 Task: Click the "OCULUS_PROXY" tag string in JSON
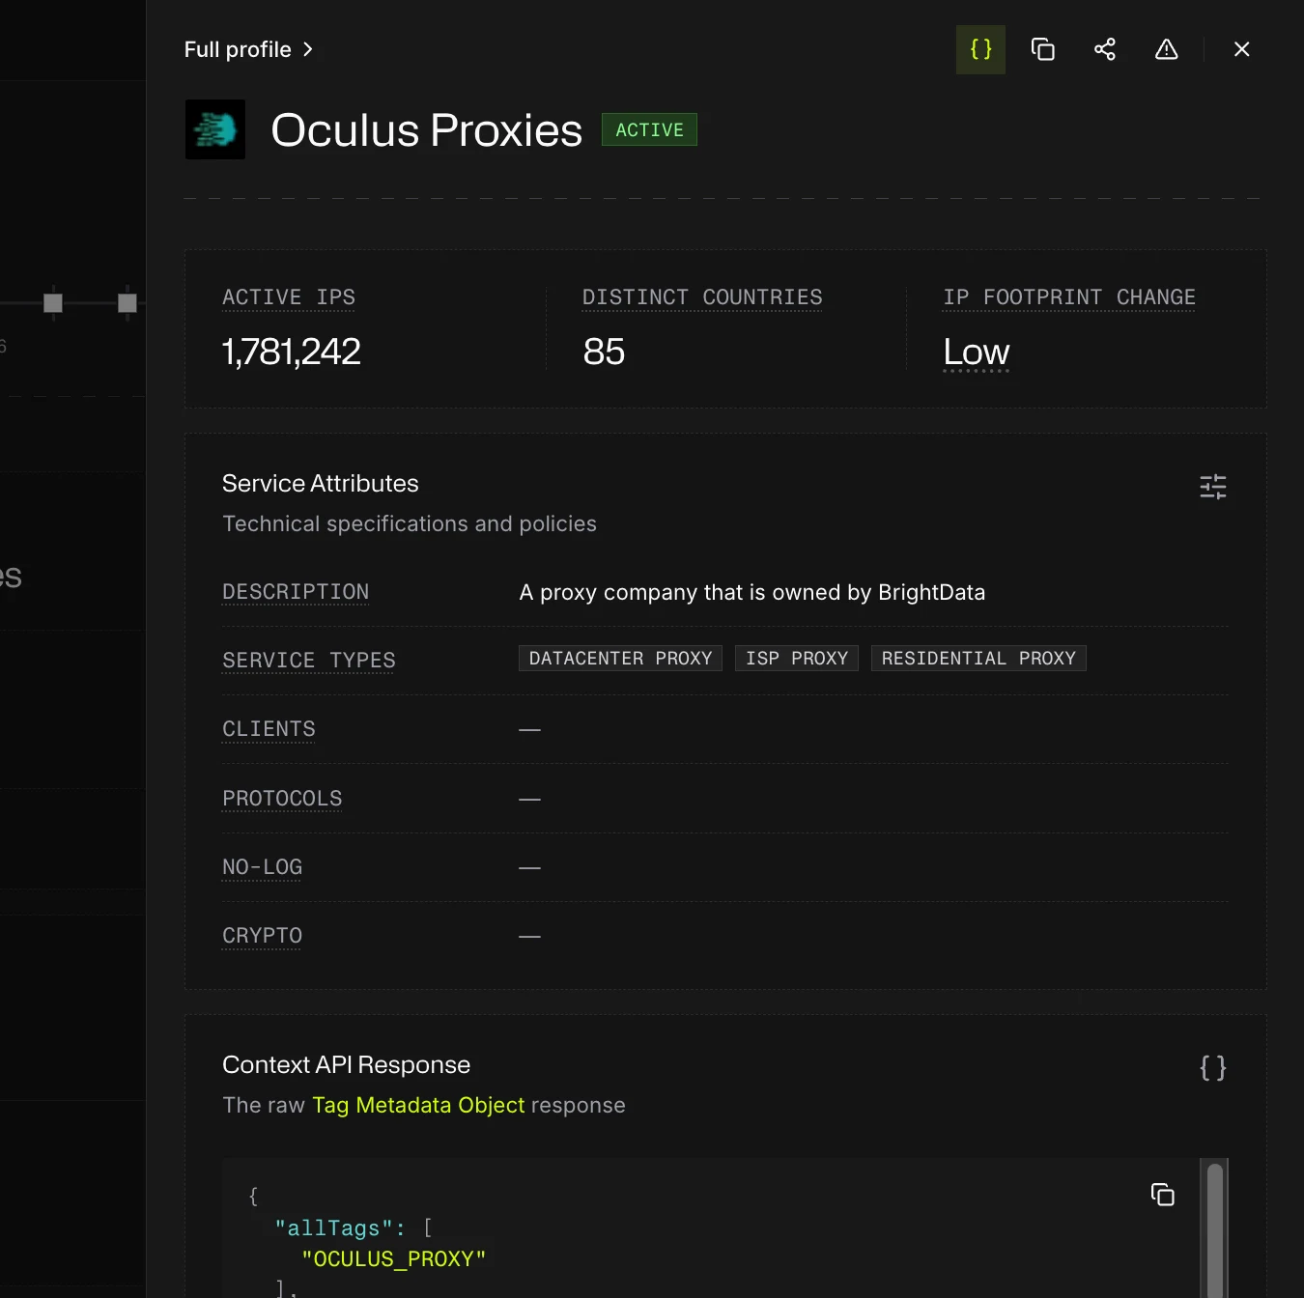pyautogui.click(x=394, y=1259)
